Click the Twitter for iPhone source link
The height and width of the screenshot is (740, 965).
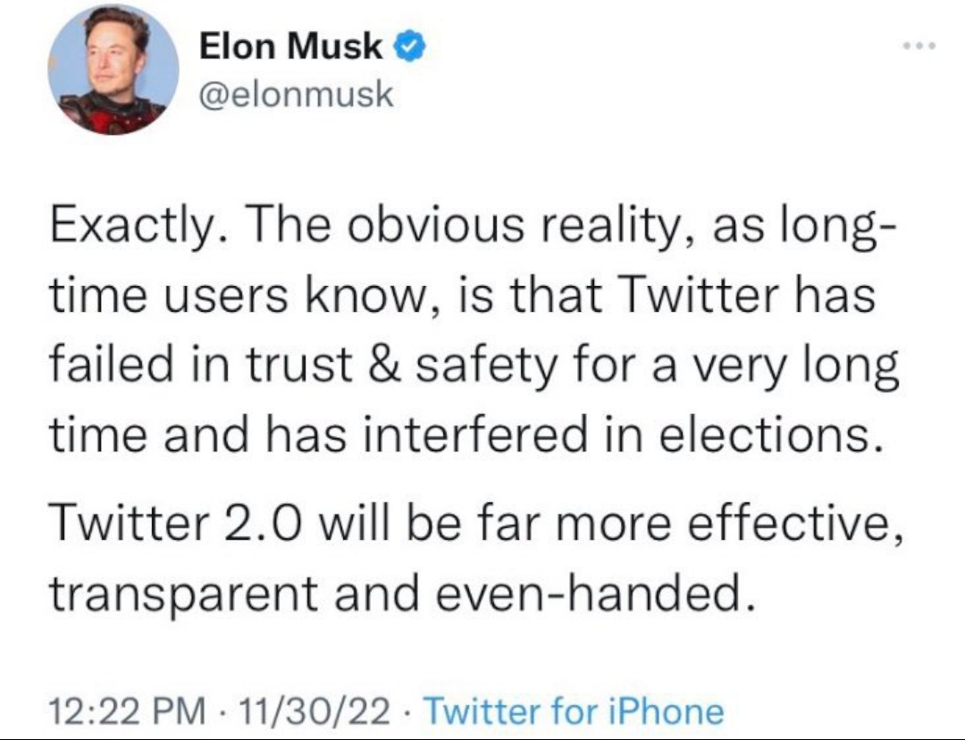pos(574,711)
